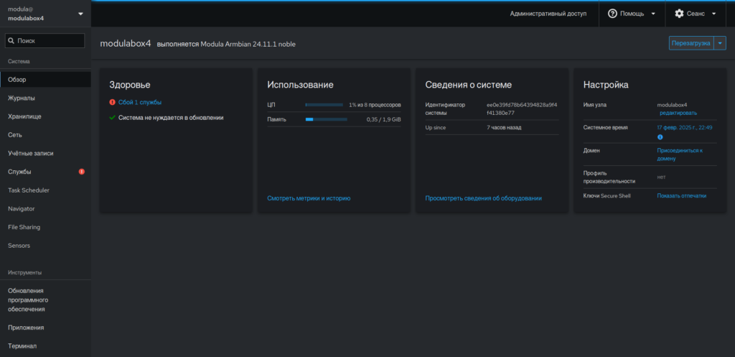The height and width of the screenshot is (357, 735).
Task: Click the blue info icon under system time
Action: pos(660,137)
